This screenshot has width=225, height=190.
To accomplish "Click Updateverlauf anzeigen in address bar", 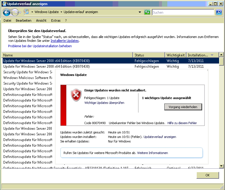I will pos(81,12).
